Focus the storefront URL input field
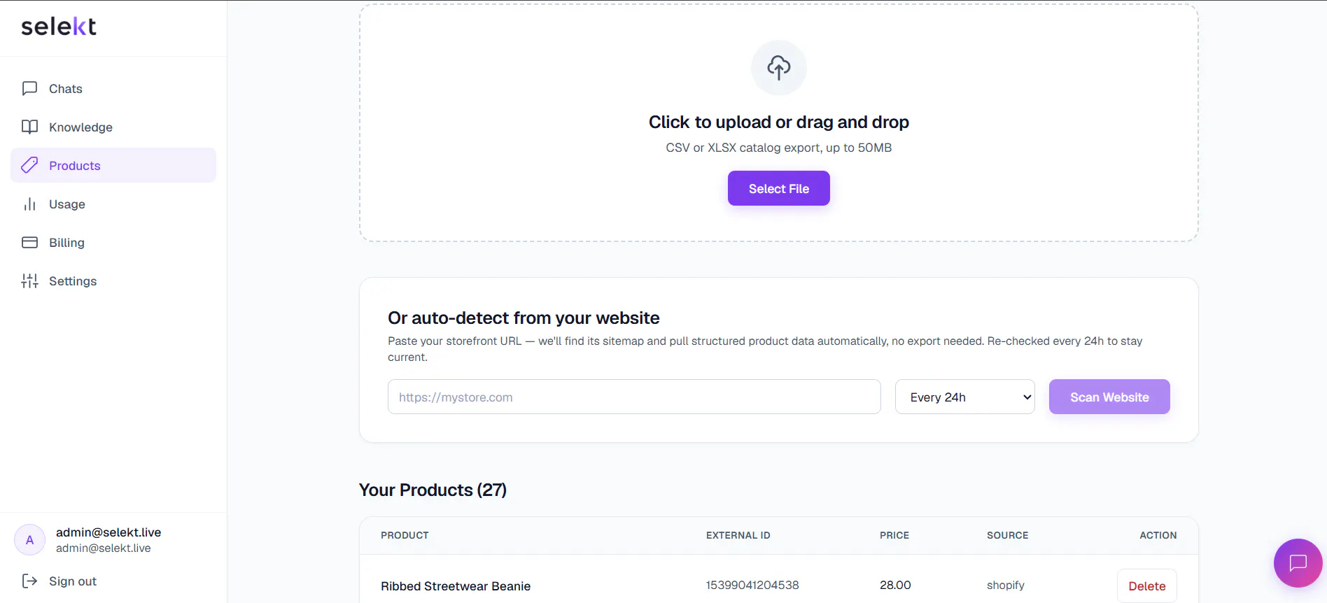 [634, 397]
